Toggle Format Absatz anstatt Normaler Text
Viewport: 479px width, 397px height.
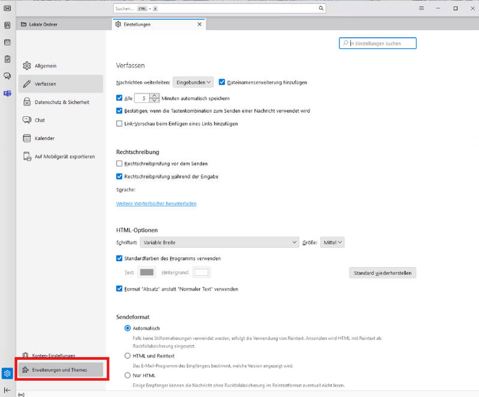119,289
